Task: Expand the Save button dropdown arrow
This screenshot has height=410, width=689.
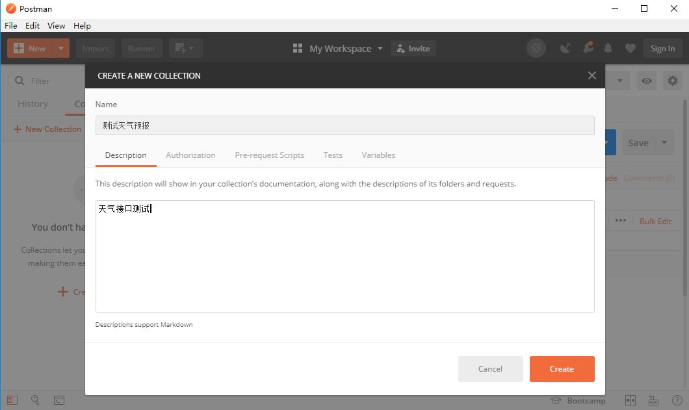Action: (x=664, y=143)
